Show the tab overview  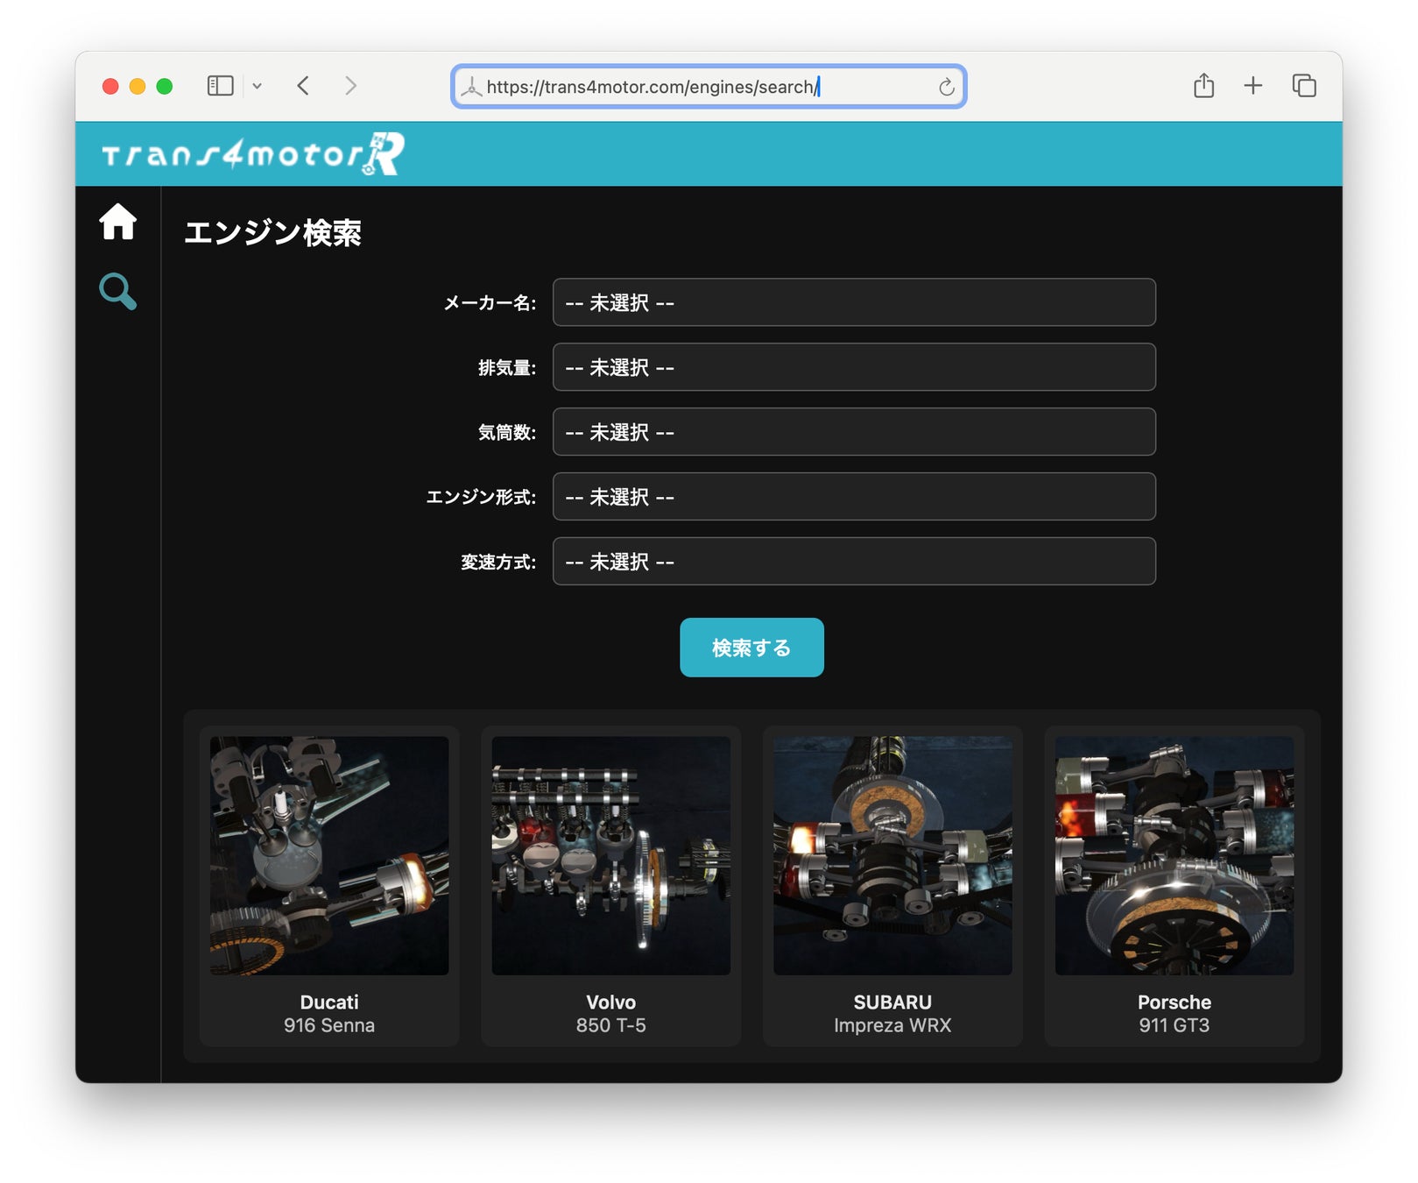1304,85
